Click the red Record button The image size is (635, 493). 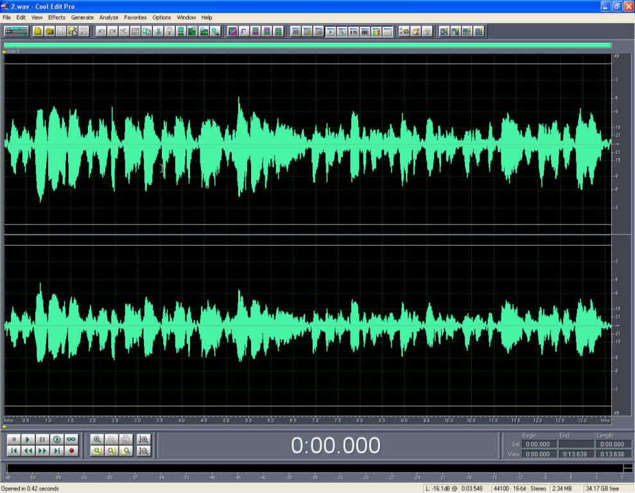[71, 451]
